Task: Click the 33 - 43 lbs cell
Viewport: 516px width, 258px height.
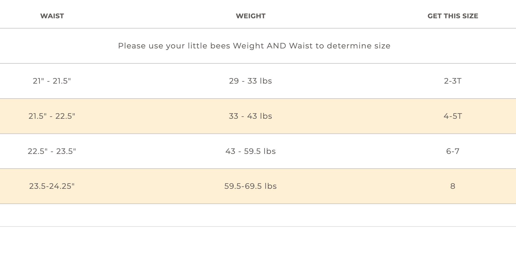Action: (251, 116)
